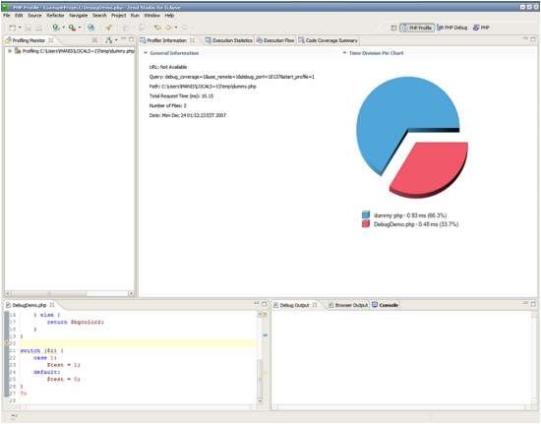
Task: Open the Project menu
Action: coord(118,16)
